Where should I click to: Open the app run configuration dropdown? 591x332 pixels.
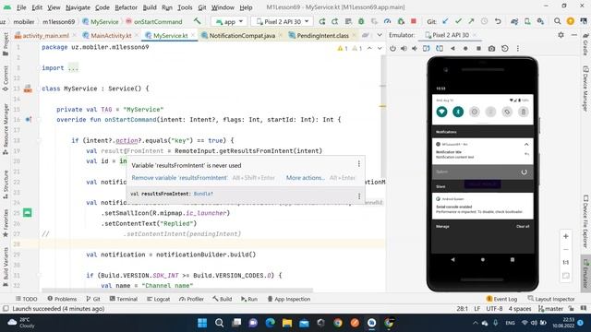[229, 22]
